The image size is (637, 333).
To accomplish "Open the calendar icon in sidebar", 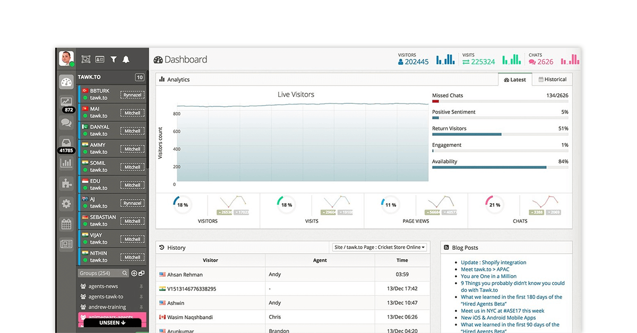I will 66,224.
